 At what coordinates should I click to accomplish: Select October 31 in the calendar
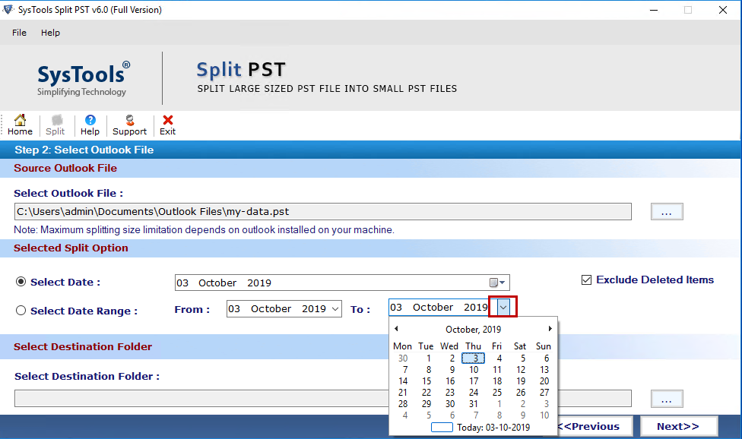(473, 403)
